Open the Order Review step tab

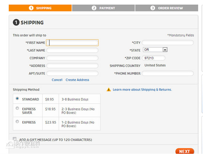tap(166, 8)
